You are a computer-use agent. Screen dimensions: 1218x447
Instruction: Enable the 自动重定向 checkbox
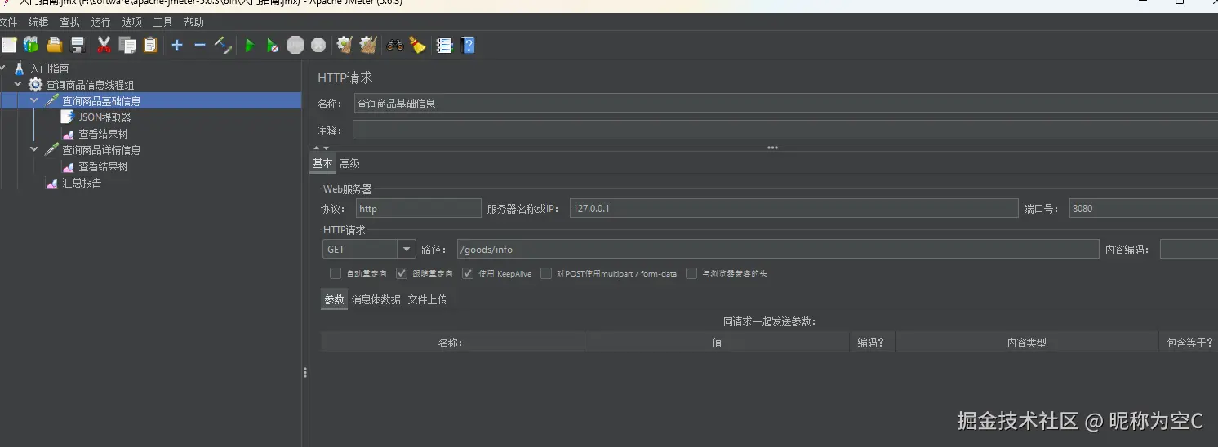tap(336, 273)
